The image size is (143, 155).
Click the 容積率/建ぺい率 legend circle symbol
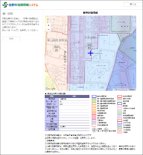click(94, 130)
